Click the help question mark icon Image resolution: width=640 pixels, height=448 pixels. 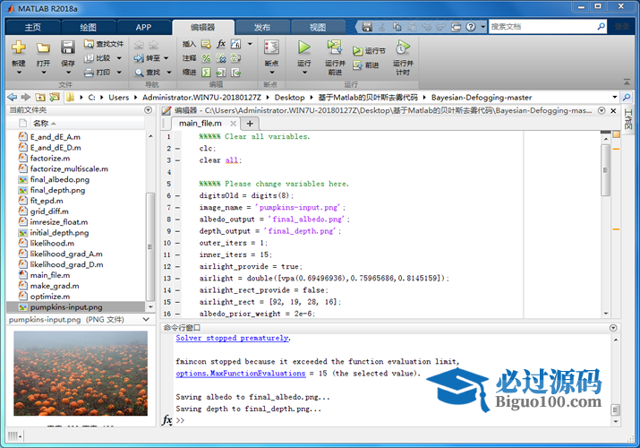click(x=470, y=27)
